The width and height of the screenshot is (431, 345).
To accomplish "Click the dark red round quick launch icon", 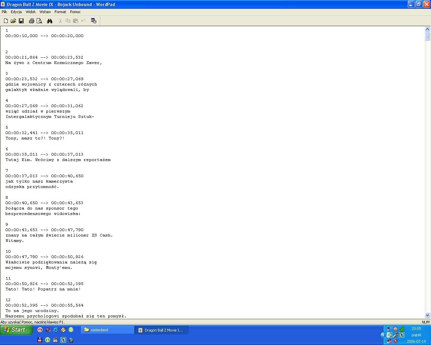I will pos(48,330).
